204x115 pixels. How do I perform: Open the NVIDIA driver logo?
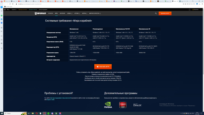(108, 105)
